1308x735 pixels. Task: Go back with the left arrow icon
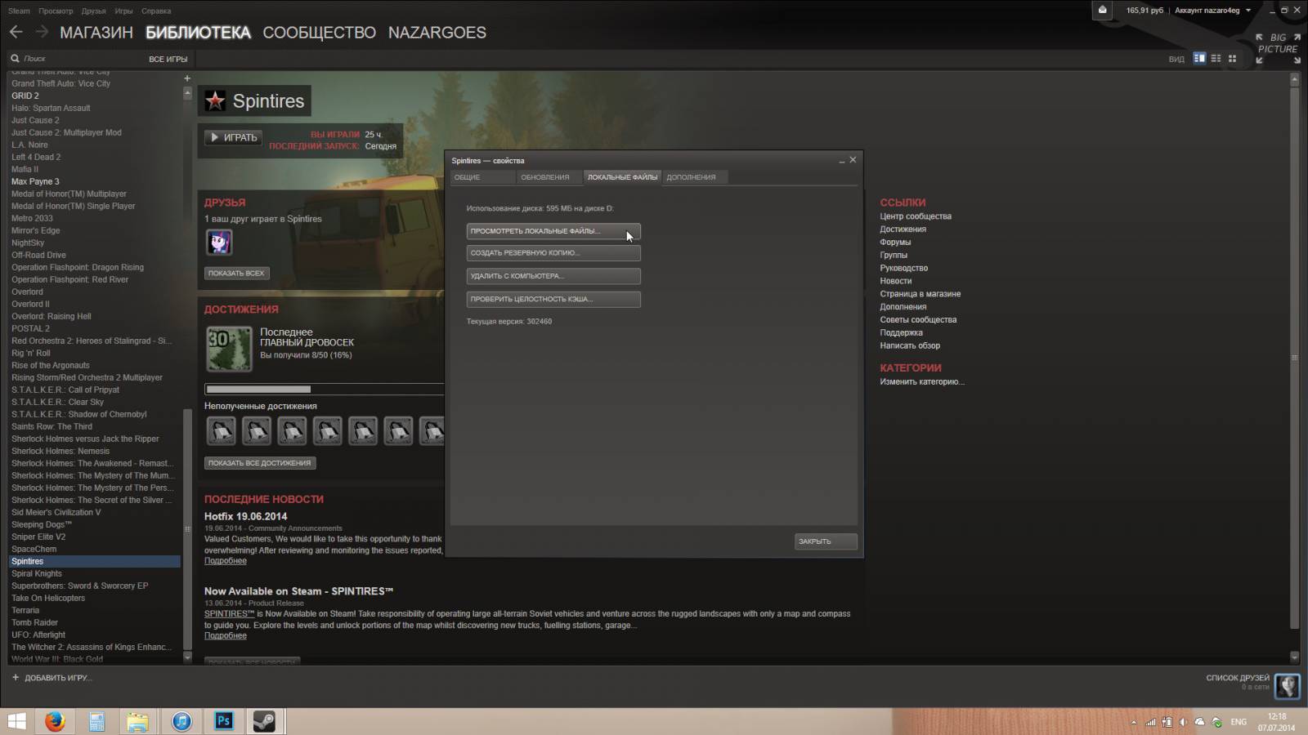coord(16,32)
